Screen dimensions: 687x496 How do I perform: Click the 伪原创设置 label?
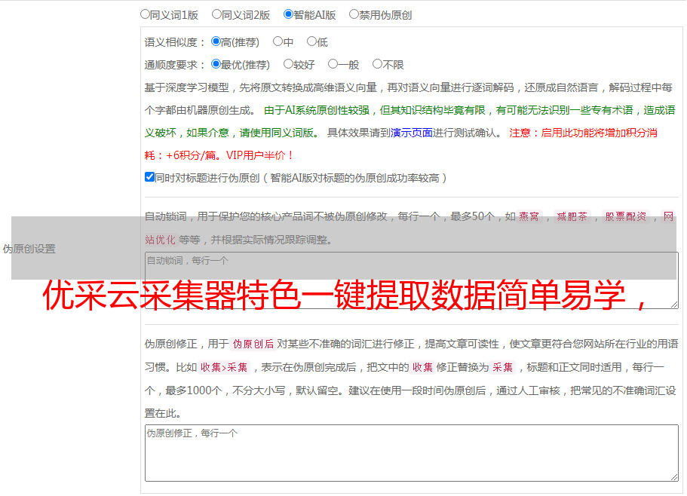29,249
